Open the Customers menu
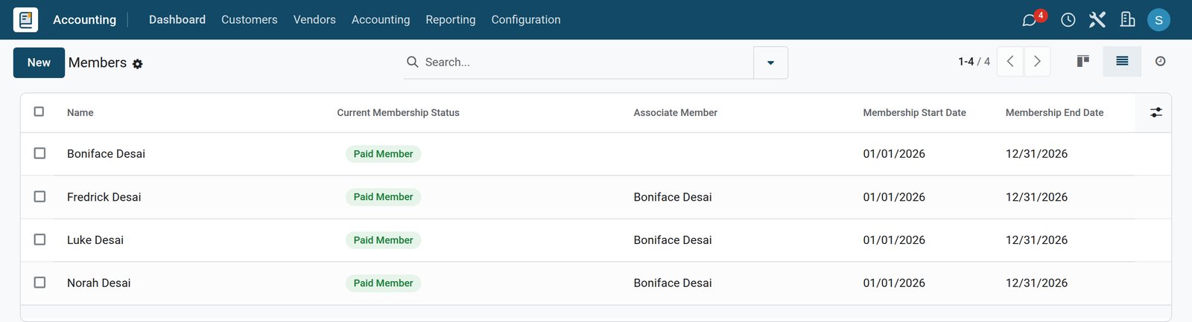 [250, 19]
